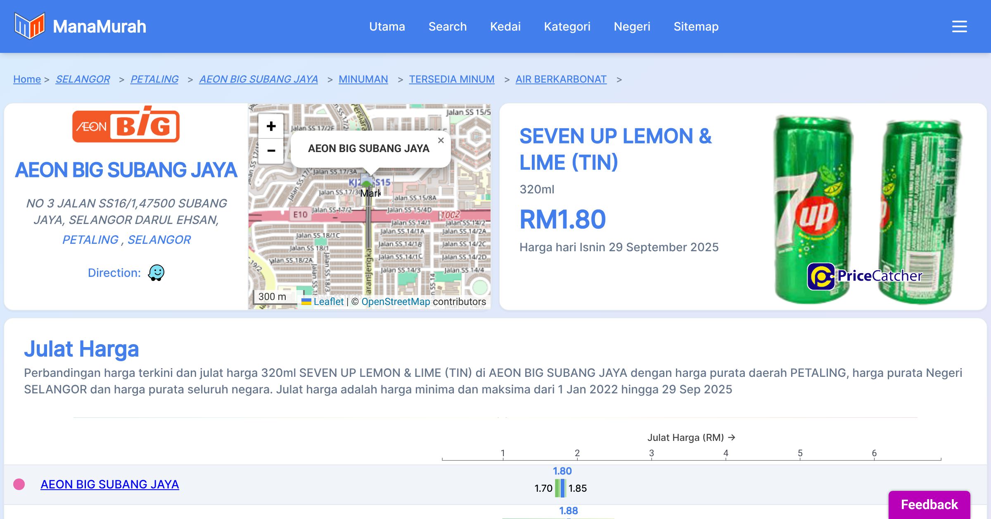Open AEON BIG SUBANG JAYA link in price table
991x519 pixels.
(x=110, y=484)
